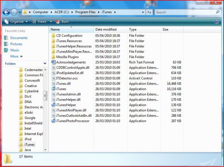Viewport: 224px width, 167px height.
Task: Click Burn in the toolbar
Action: (62, 22)
